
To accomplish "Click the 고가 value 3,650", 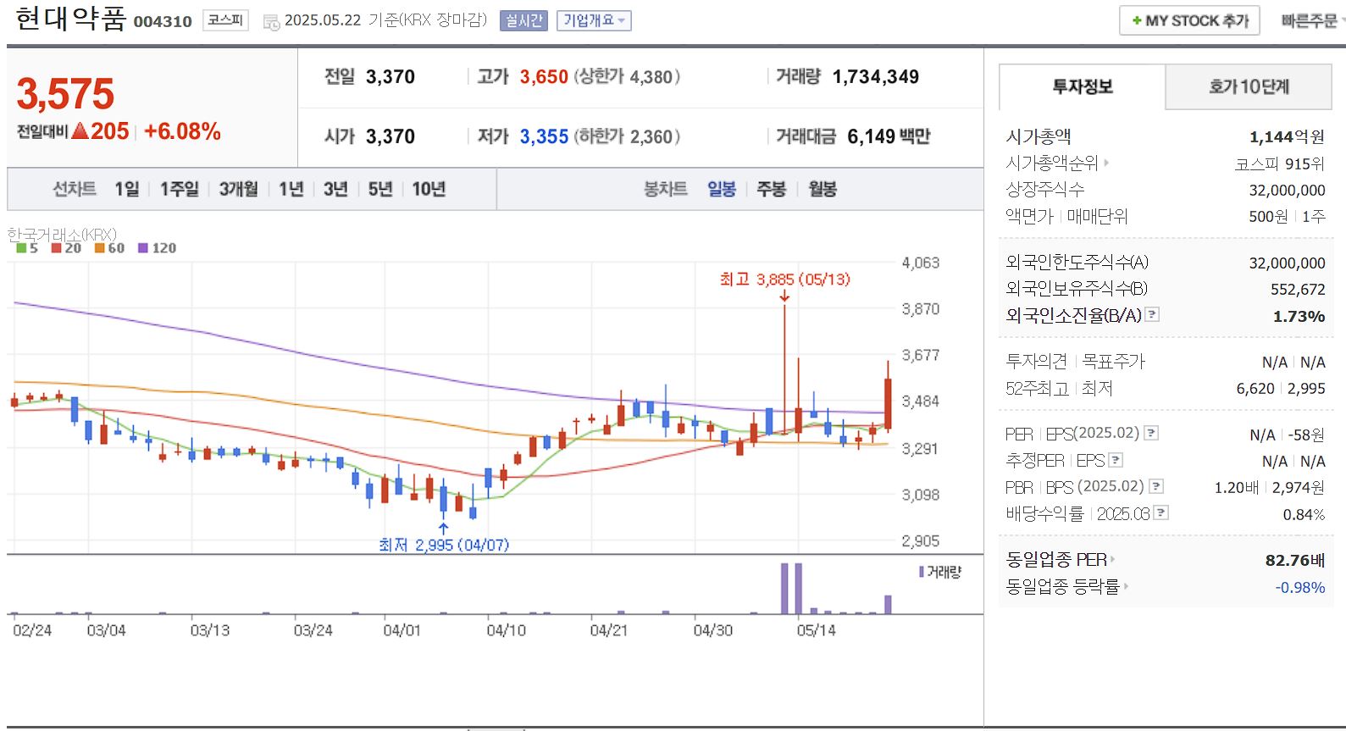I will coord(544,77).
